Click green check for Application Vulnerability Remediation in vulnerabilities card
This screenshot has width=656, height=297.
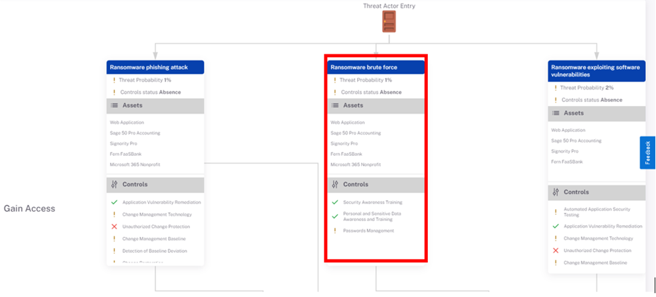[555, 226]
